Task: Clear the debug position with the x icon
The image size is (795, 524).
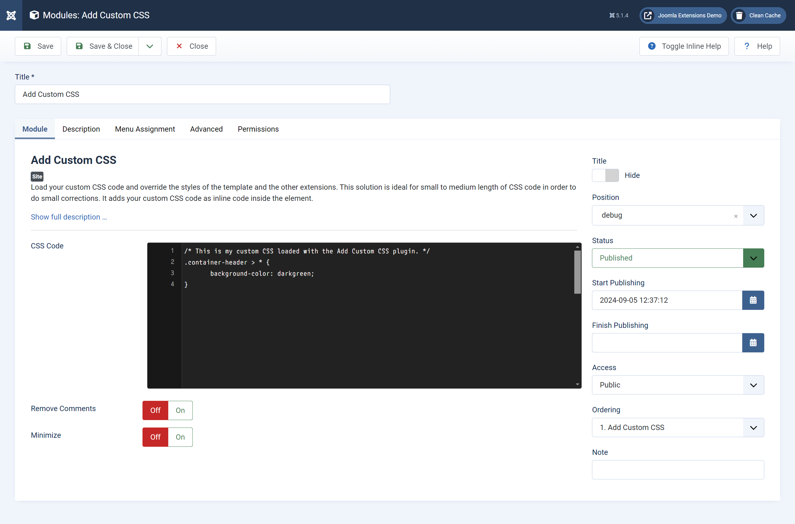Action: point(736,216)
